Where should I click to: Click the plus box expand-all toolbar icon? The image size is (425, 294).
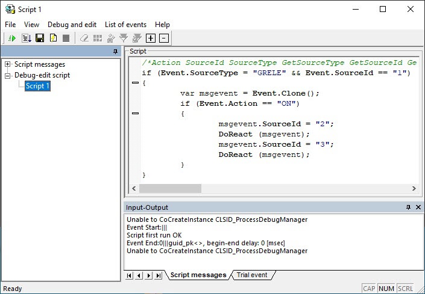pos(151,38)
